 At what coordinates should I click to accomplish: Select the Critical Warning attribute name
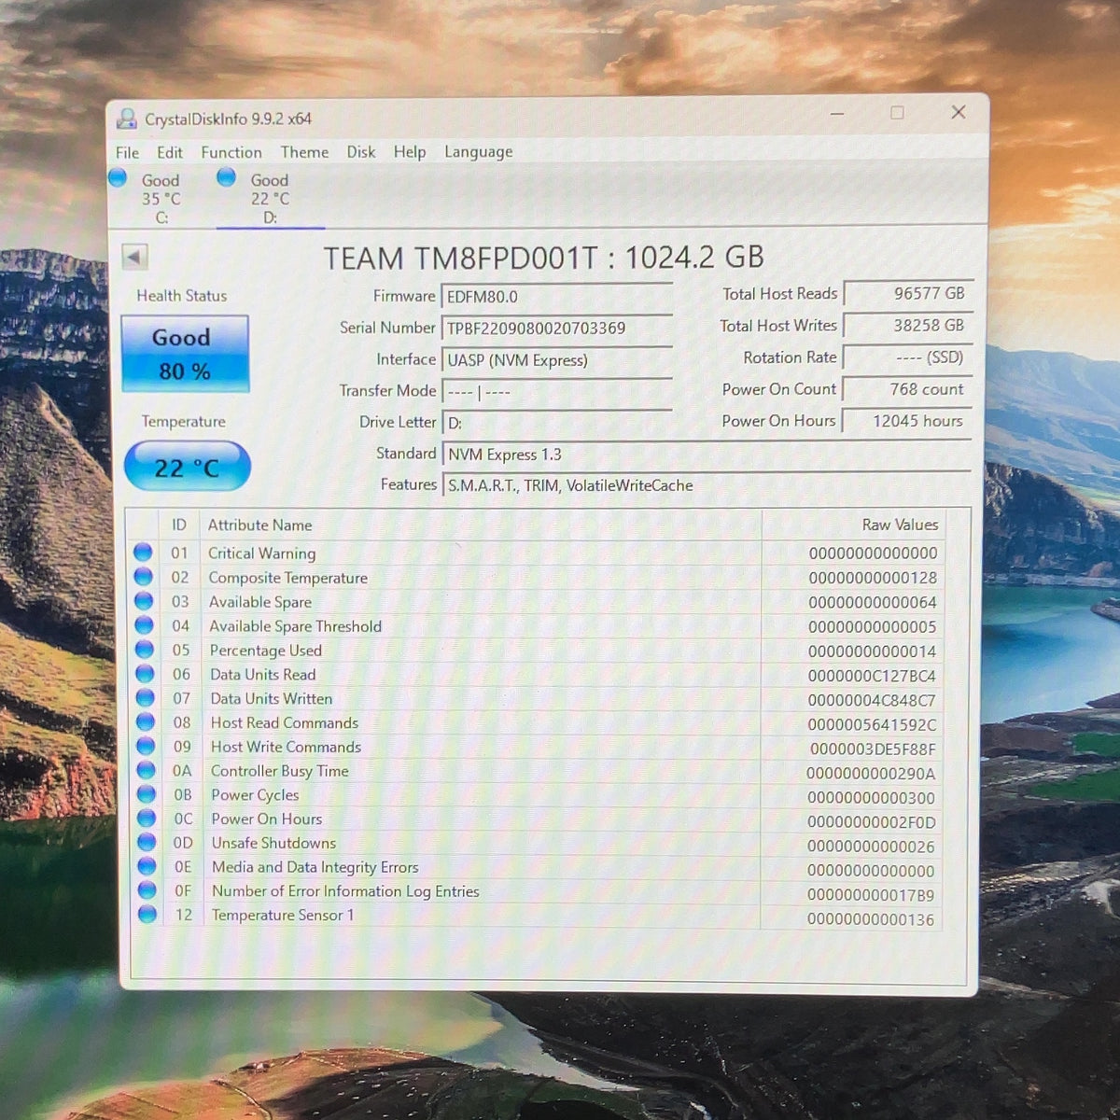[x=262, y=553]
